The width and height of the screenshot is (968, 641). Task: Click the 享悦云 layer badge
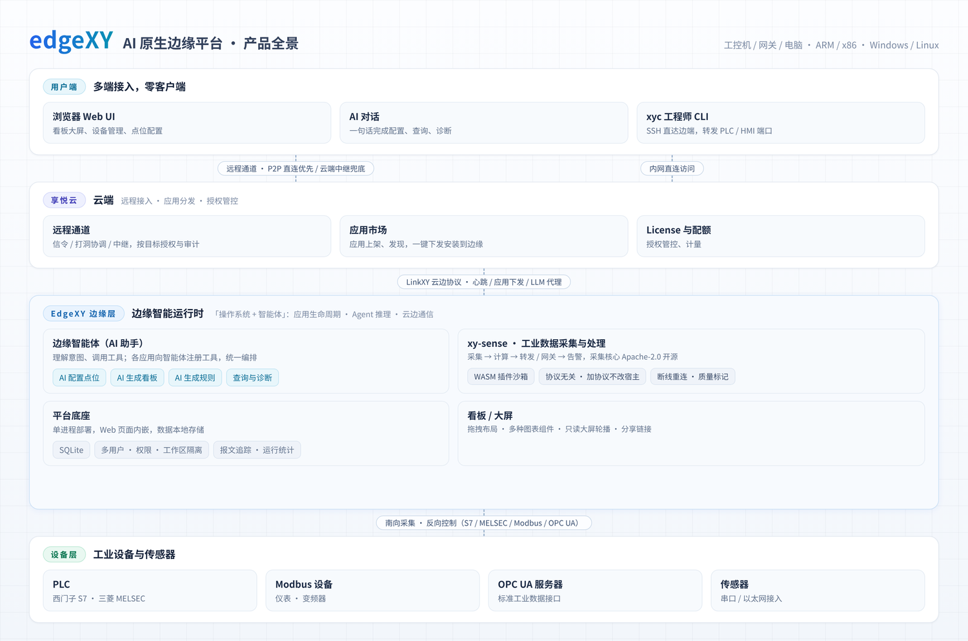[64, 200]
